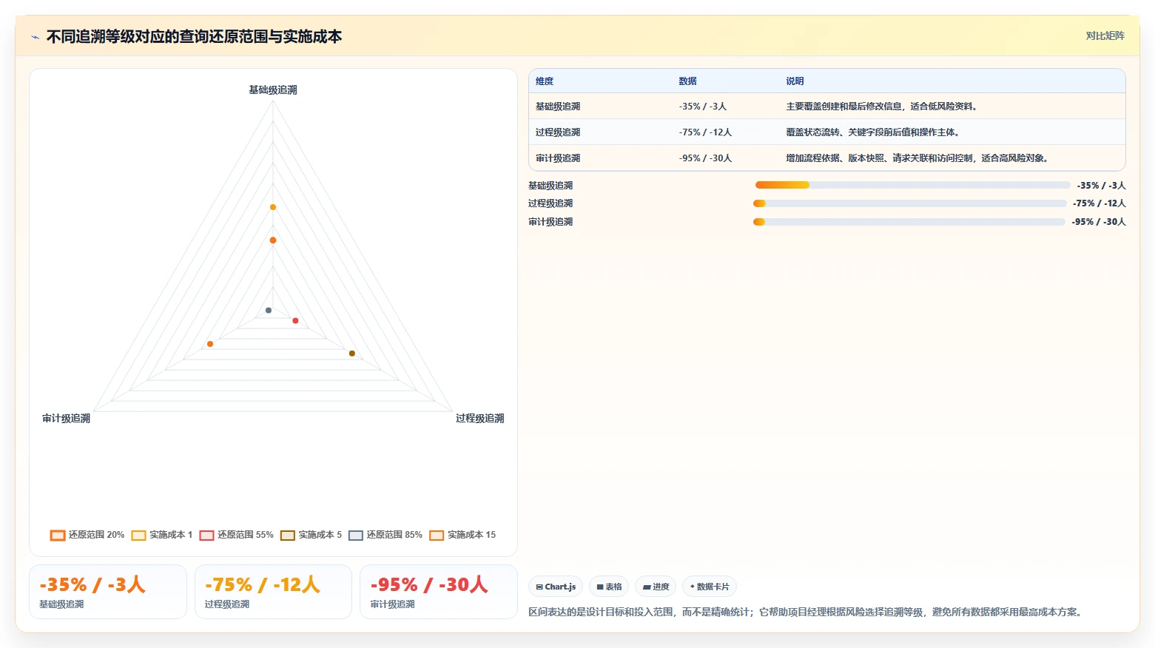Click the 对比矩阵 label in header
Viewport: 1155px width, 648px height.
click(x=1105, y=36)
